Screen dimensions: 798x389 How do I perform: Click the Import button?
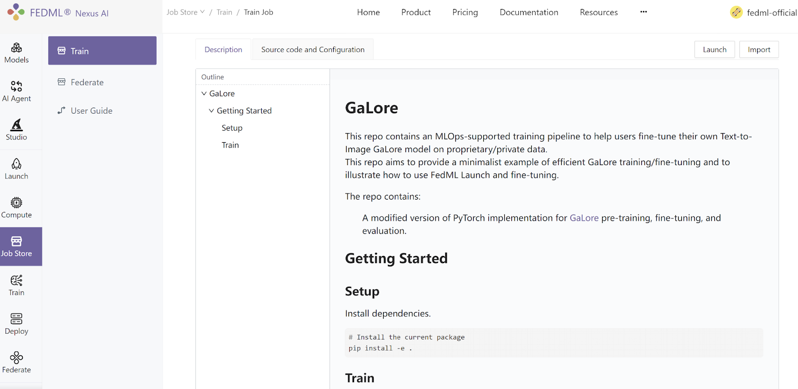pyautogui.click(x=759, y=49)
